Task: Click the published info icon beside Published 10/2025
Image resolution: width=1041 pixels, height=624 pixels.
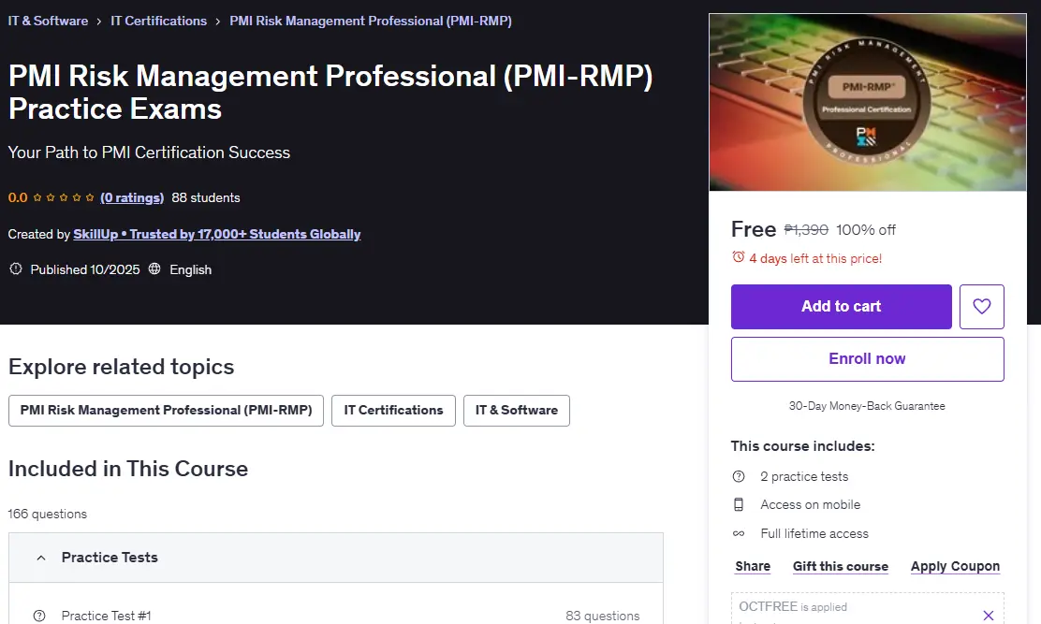Action: pos(16,268)
